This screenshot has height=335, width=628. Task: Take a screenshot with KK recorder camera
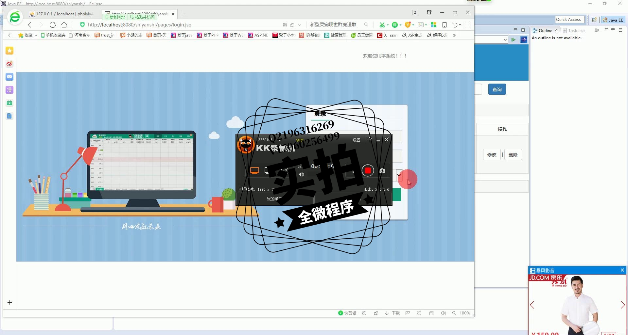(382, 171)
